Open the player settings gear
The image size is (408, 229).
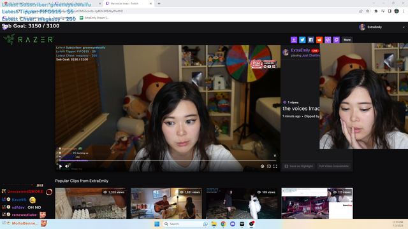point(262,166)
